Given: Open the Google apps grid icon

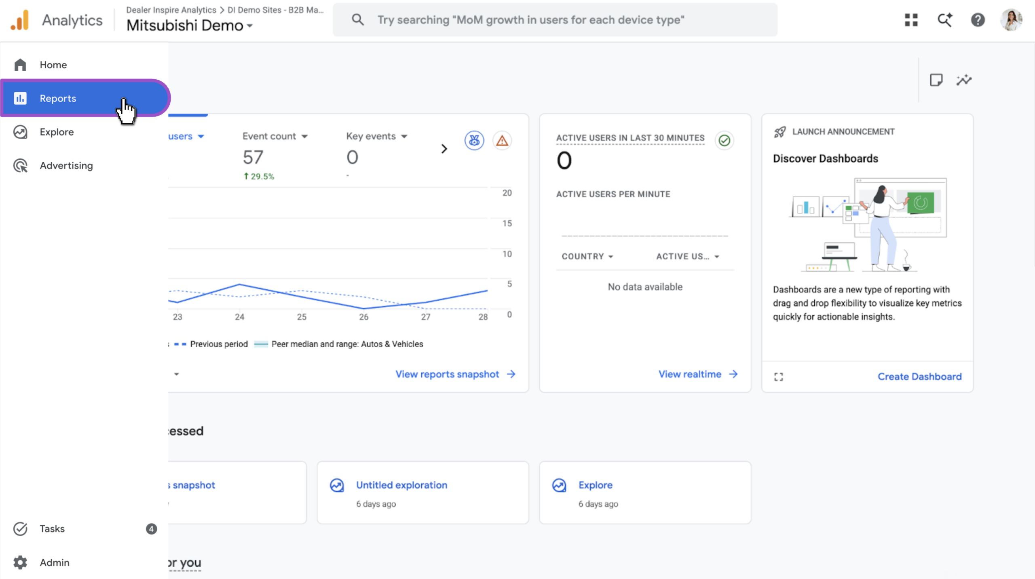Looking at the screenshot, I should [911, 20].
